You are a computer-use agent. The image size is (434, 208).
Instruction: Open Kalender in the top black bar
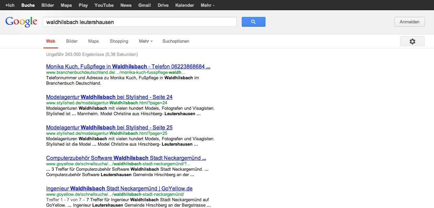point(184,5)
